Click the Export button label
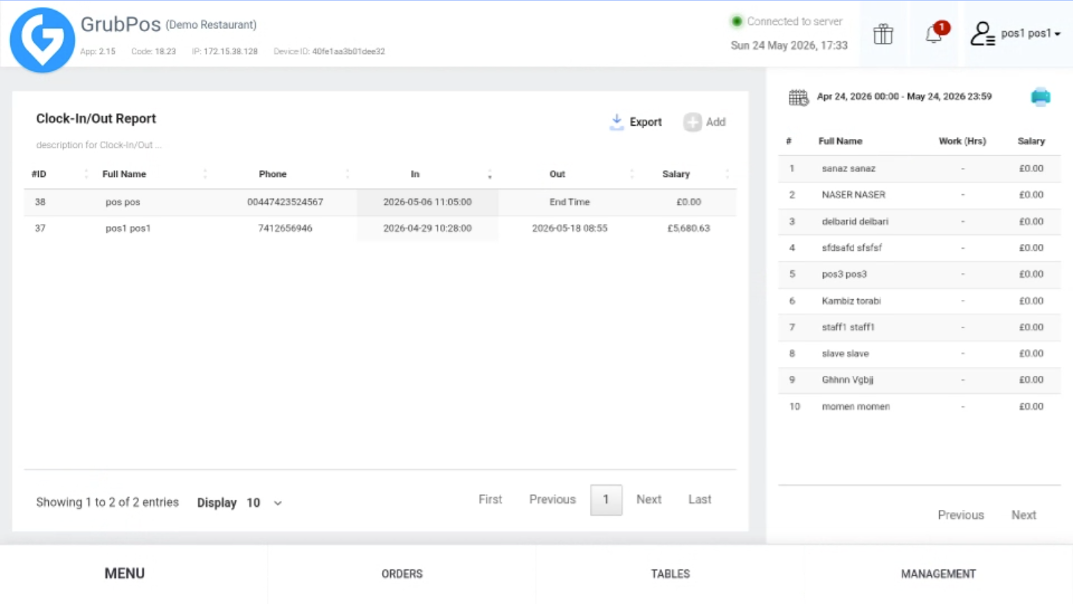Viewport: 1073px width, 604px height. (x=646, y=122)
